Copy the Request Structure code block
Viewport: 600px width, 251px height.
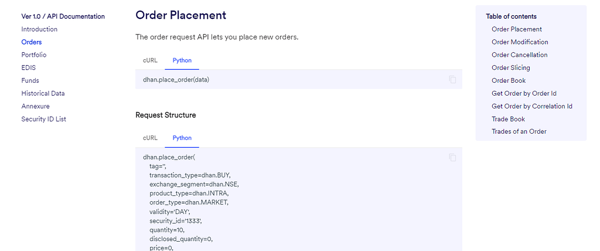(452, 157)
